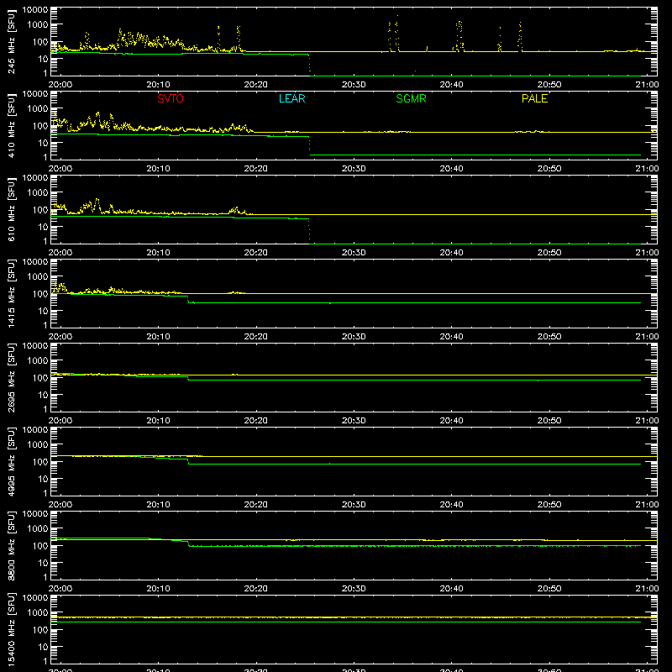Click 20:40 time label under 1415 MHz plot
The image size is (672, 672).
pyautogui.click(x=451, y=337)
